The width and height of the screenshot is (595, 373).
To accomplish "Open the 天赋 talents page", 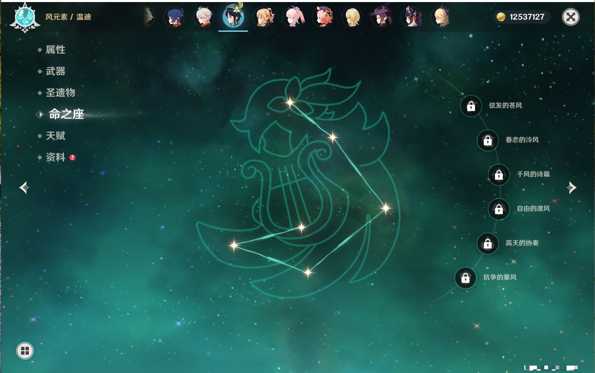I will (55, 136).
